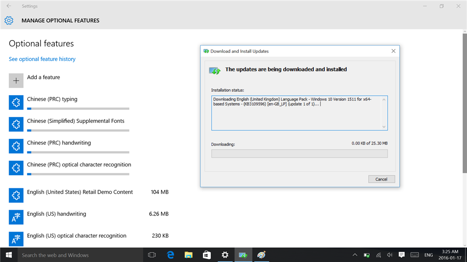
Task: Switch to Settings app on the taskbar
Action: (225, 255)
